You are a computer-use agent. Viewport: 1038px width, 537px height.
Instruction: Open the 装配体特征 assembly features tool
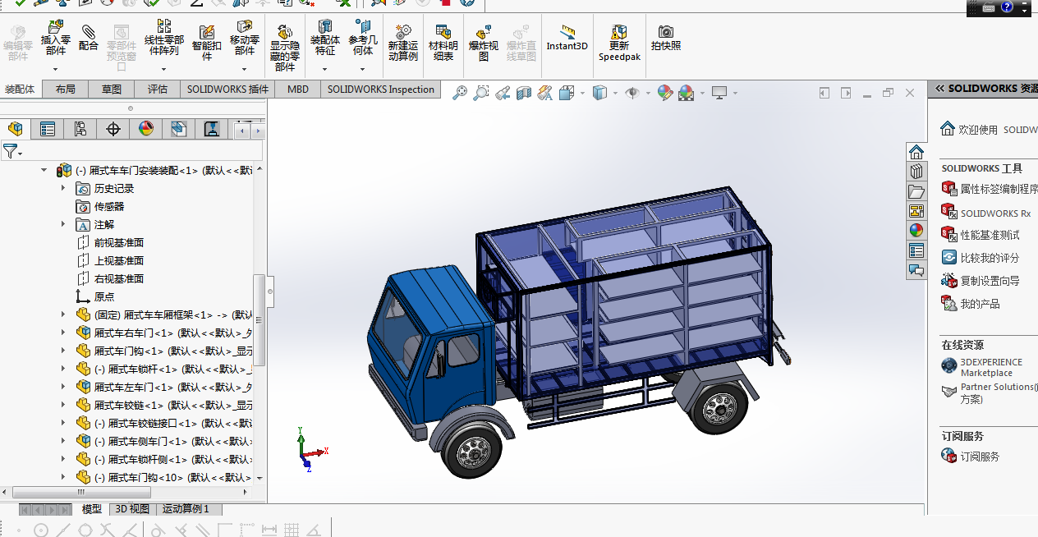point(325,39)
